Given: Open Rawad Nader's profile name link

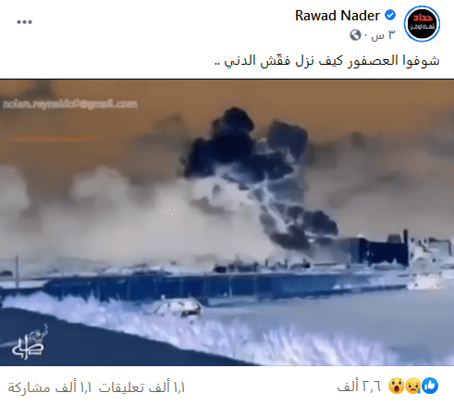Looking at the screenshot, I should [337, 16].
